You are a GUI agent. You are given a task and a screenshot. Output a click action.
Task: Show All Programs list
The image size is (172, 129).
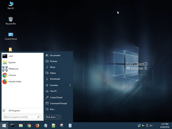pos(14,111)
